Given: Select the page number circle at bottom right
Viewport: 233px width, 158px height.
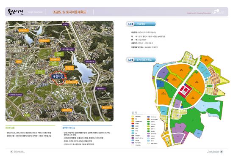Looking at the screenshot, I should click(222, 152).
